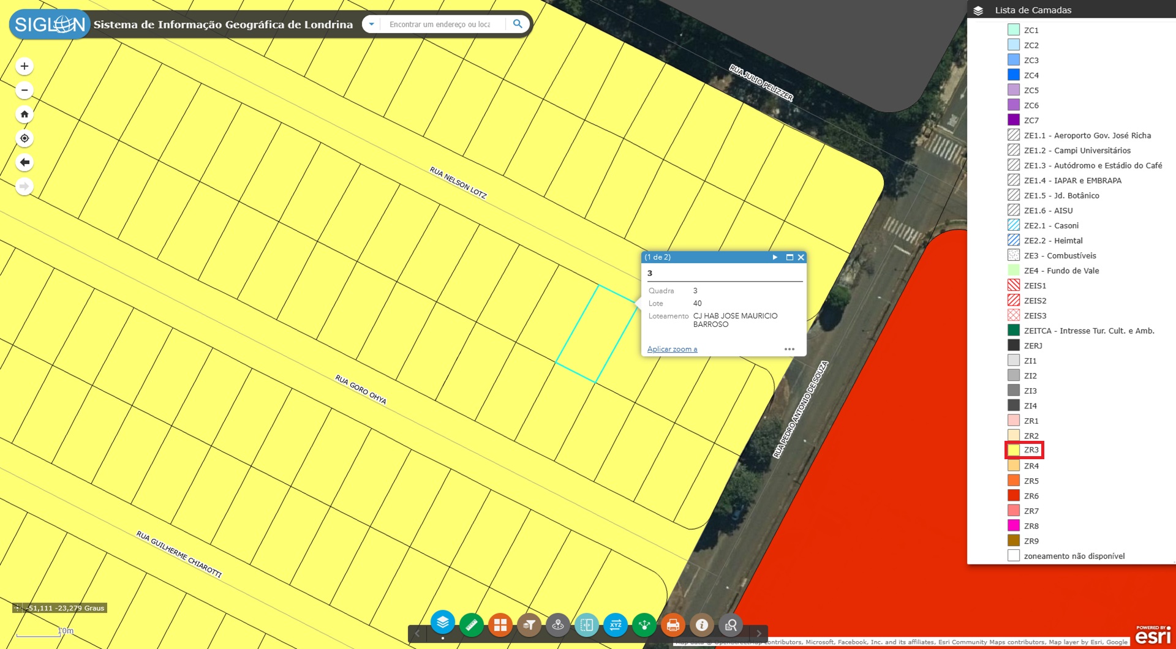Click the coordinate capture icon near -51,111
The image size is (1176, 649).
point(18,608)
